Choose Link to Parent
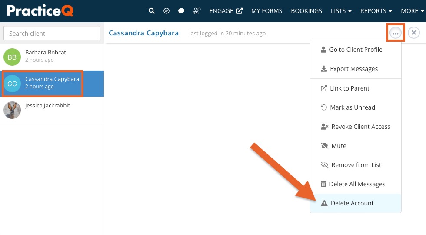The height and width of the screenshot is (235, 426). tap(356, 88)
